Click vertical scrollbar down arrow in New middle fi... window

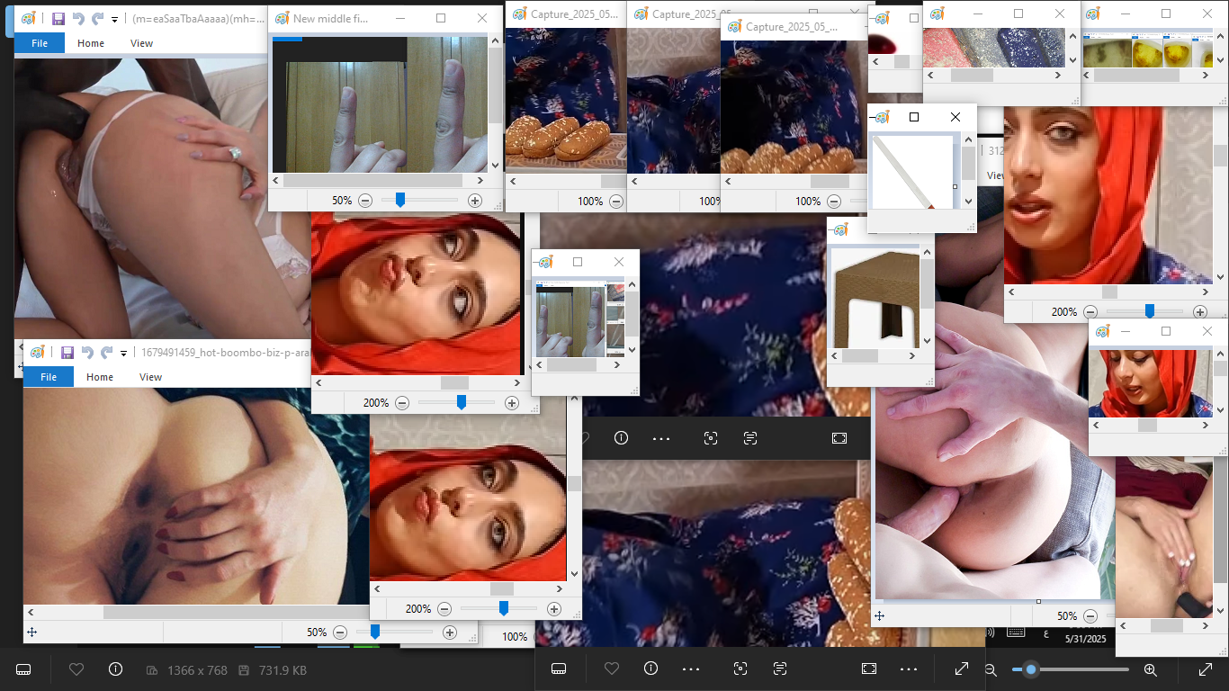495,166
